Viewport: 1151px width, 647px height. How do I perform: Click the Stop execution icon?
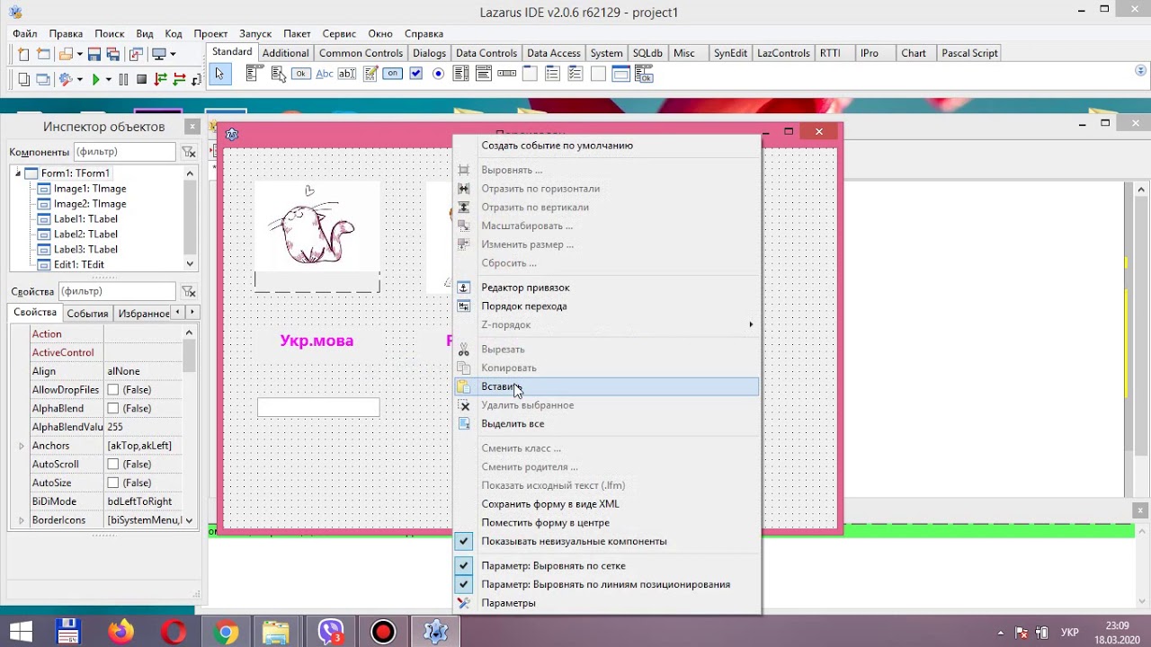coord(142,79)
